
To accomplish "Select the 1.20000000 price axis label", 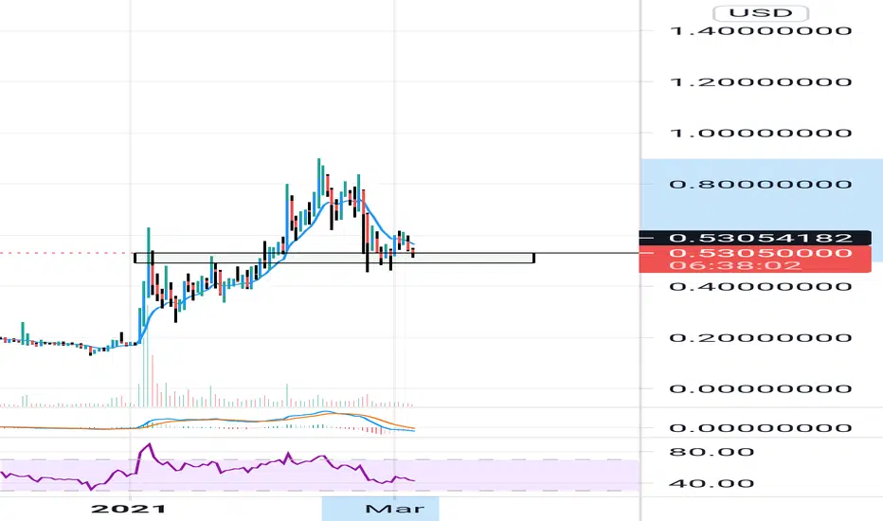I will tap(761, 82).
